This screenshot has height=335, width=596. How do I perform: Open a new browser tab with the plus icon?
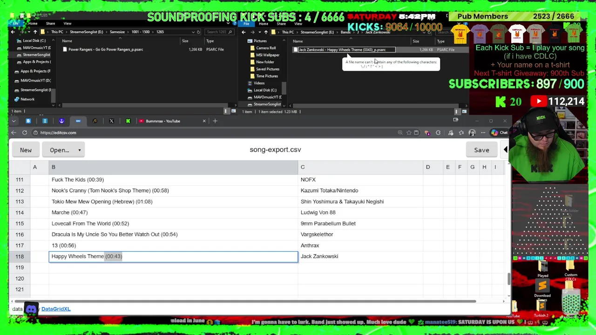pyautogui.click(x=215, y=121)
